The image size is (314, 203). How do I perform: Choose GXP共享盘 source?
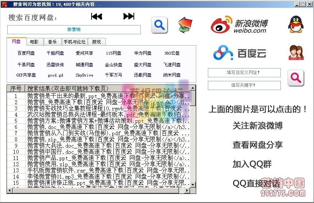[26, 75]
